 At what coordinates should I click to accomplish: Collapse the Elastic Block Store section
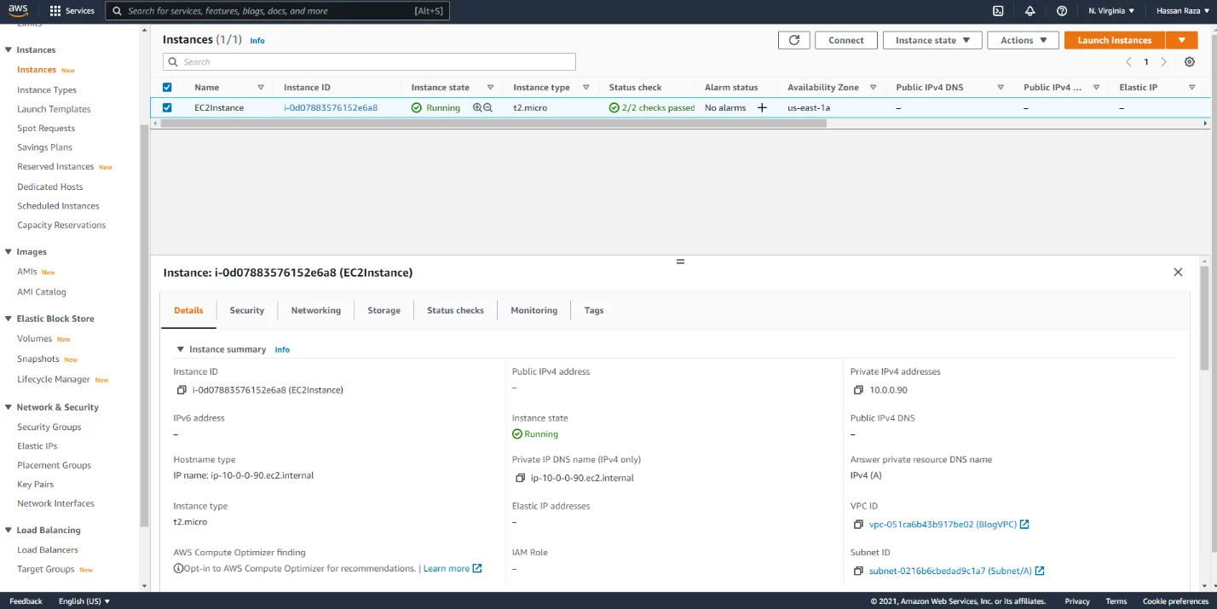coord(9,318)
